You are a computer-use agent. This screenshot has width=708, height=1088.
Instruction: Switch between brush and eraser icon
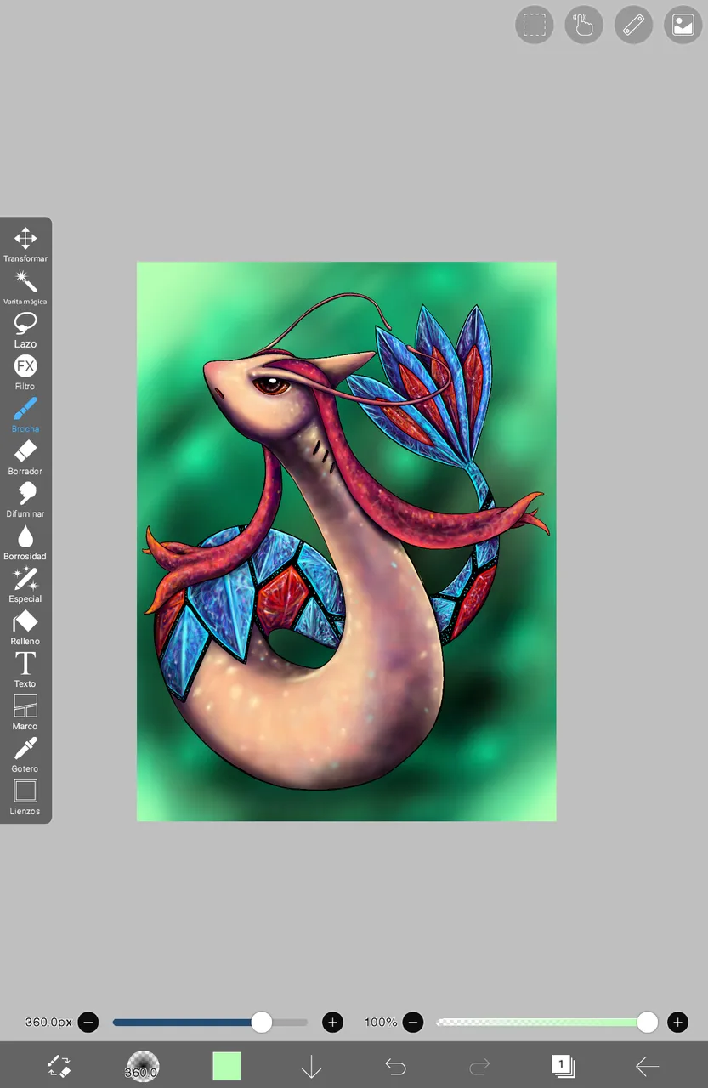coord(59,1066)
